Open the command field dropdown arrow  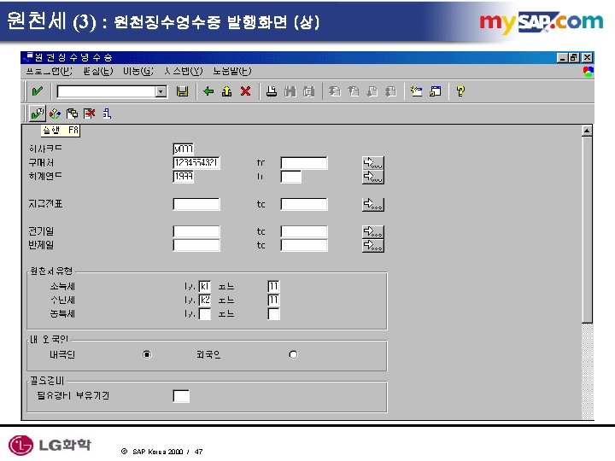pos(161,91)
